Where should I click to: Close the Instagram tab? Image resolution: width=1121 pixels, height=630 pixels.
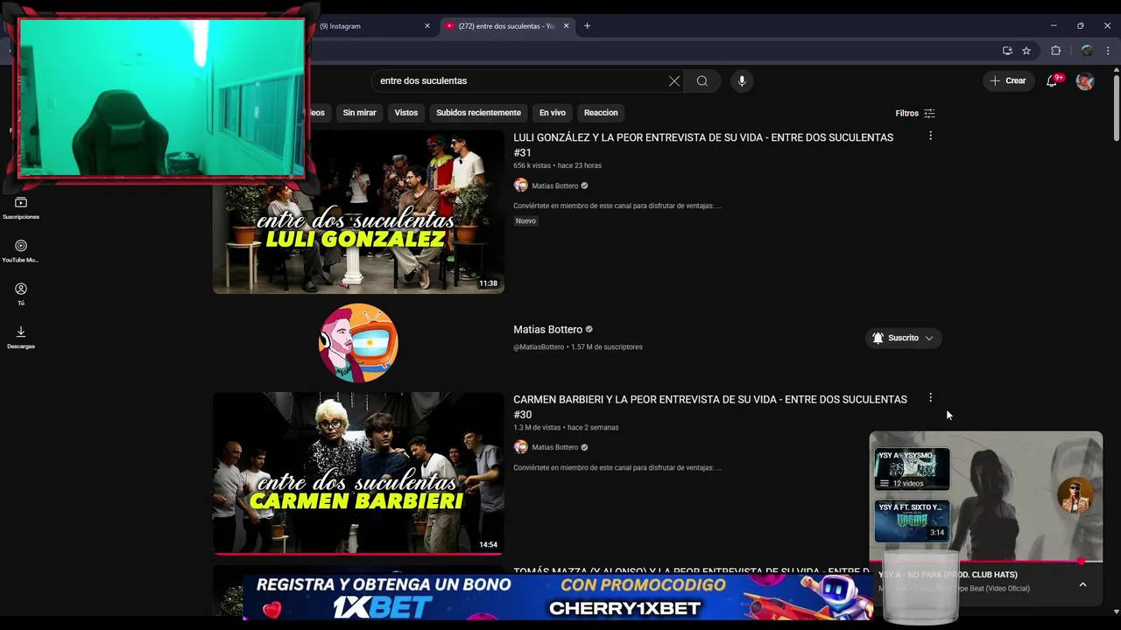427,26
